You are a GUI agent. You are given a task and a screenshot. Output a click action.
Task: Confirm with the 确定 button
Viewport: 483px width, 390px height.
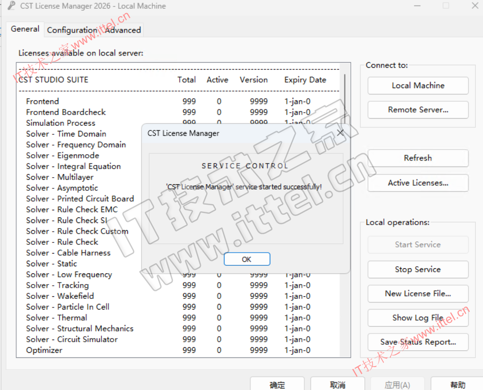[x=277, y=384]
